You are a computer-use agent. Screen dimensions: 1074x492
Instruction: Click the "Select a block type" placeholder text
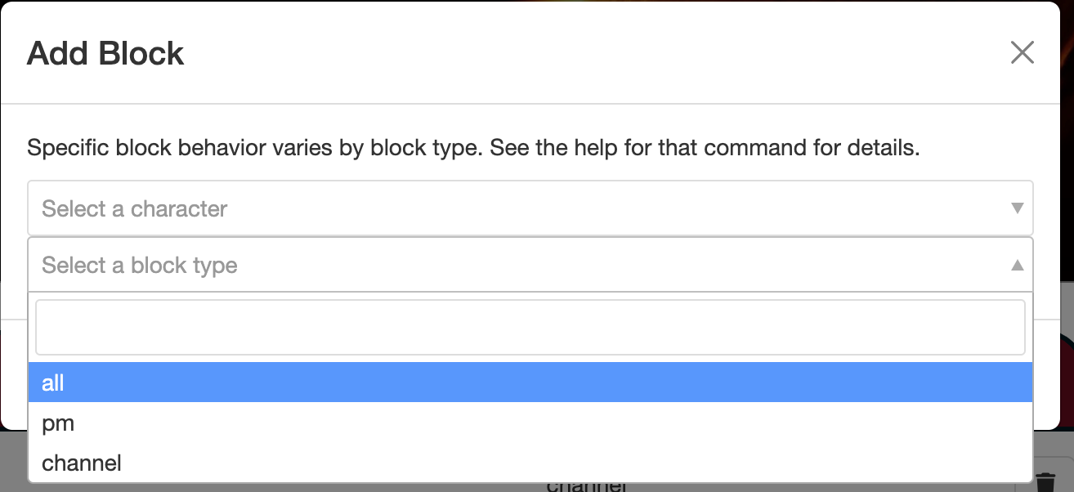point(140,266)
